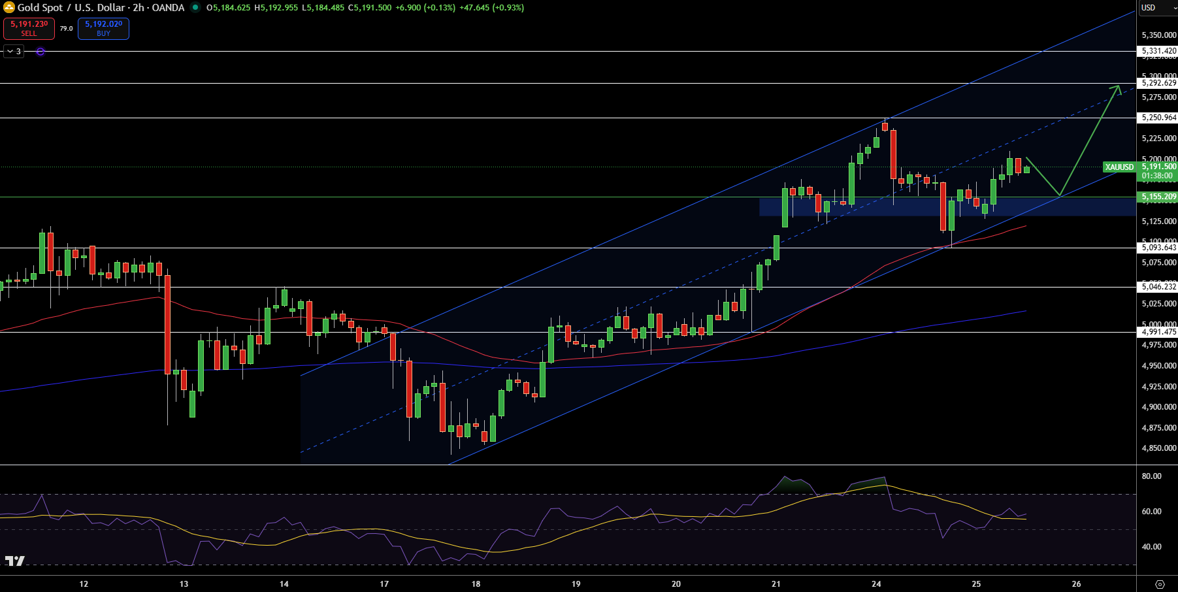Image resolution: width=1178 pixels, height=592 pixels.
Task: Click the 5,250.964 horizontal line label
Action: (x=1158, y=118)
